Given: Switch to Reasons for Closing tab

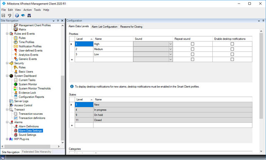Looking at the screenshot, I should click(x=131, y=27).
